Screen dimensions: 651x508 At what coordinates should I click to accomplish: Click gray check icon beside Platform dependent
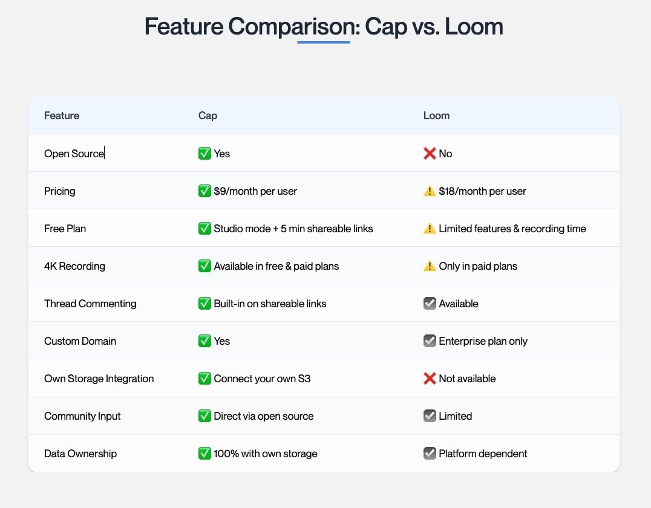click(430, 453)
